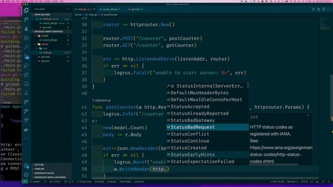Screen dimensions: 333x187
Task: Click the master branch in status bar
Action: click(35, 182)
